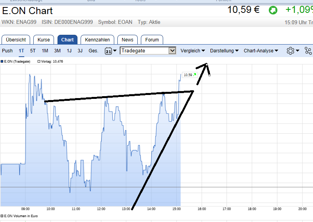Screen dimensions: 313x222
Task: Switch to the Kurse tab
Action: [x=43, y=40]
